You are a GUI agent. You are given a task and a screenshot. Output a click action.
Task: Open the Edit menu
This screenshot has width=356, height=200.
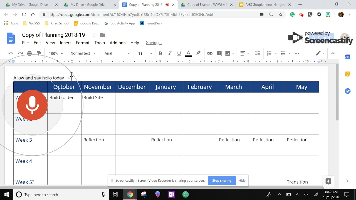[x=37, y=43]
